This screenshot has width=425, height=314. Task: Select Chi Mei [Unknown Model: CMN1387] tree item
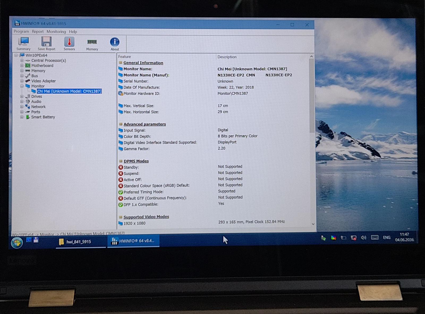[x=69, y=91]
